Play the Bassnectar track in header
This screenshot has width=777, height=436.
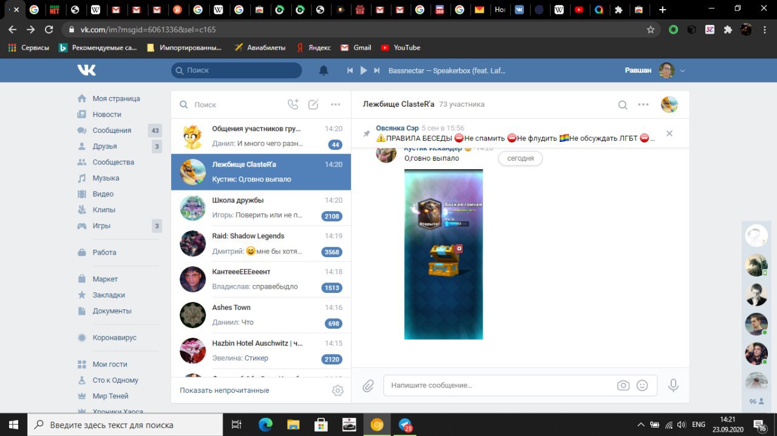click(x=364, y=70)
